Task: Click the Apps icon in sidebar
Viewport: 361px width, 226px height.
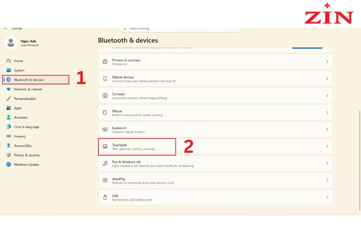Action: tap(9, 108)
